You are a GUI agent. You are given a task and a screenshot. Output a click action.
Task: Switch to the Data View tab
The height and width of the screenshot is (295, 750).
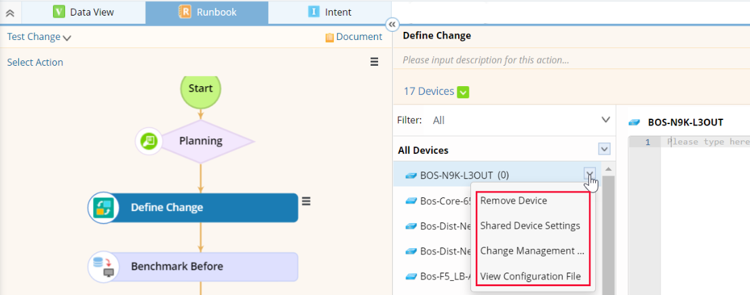click(84, 12)
